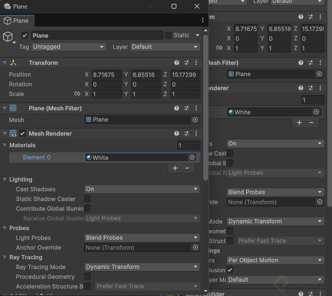
Task: Disable the Plane GameObject active checkbox
Action: [25, 35]
